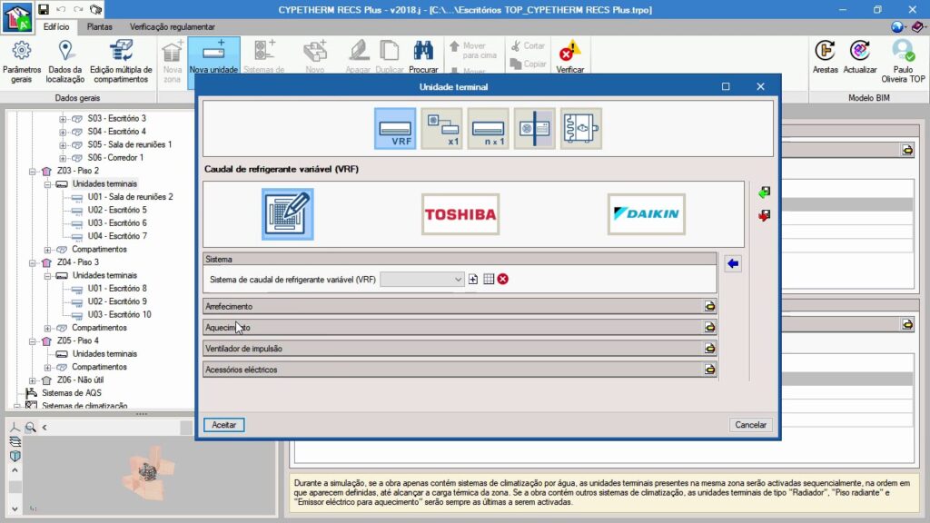Viewport: 930px width, 523px height.
Task: Pick the Daikin manufacturer logo
Action: [x=646, y=214]
